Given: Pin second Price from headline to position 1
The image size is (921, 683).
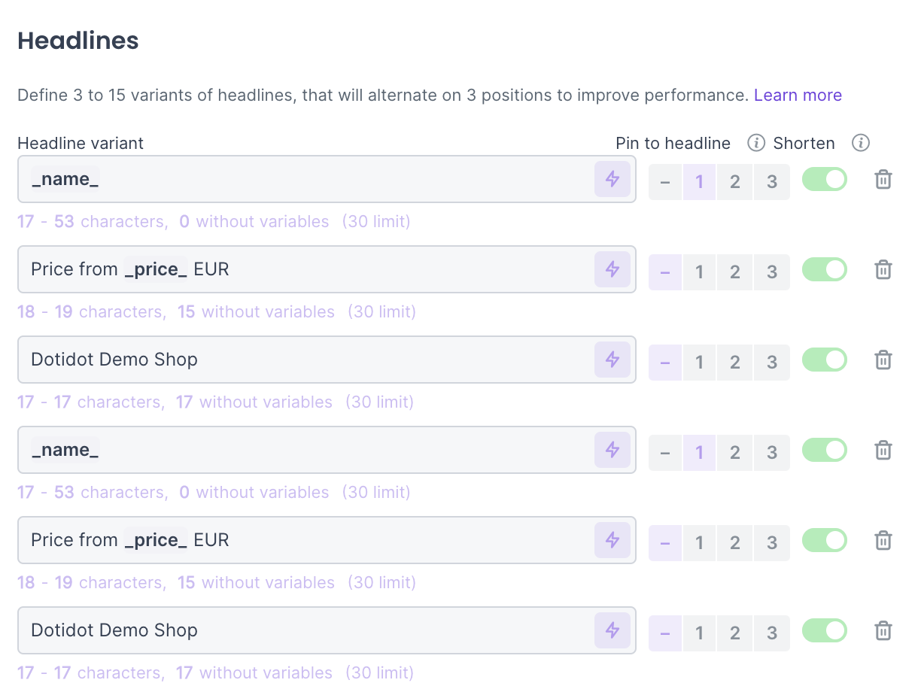Looking at the screenshot, I should coord(700,542).
